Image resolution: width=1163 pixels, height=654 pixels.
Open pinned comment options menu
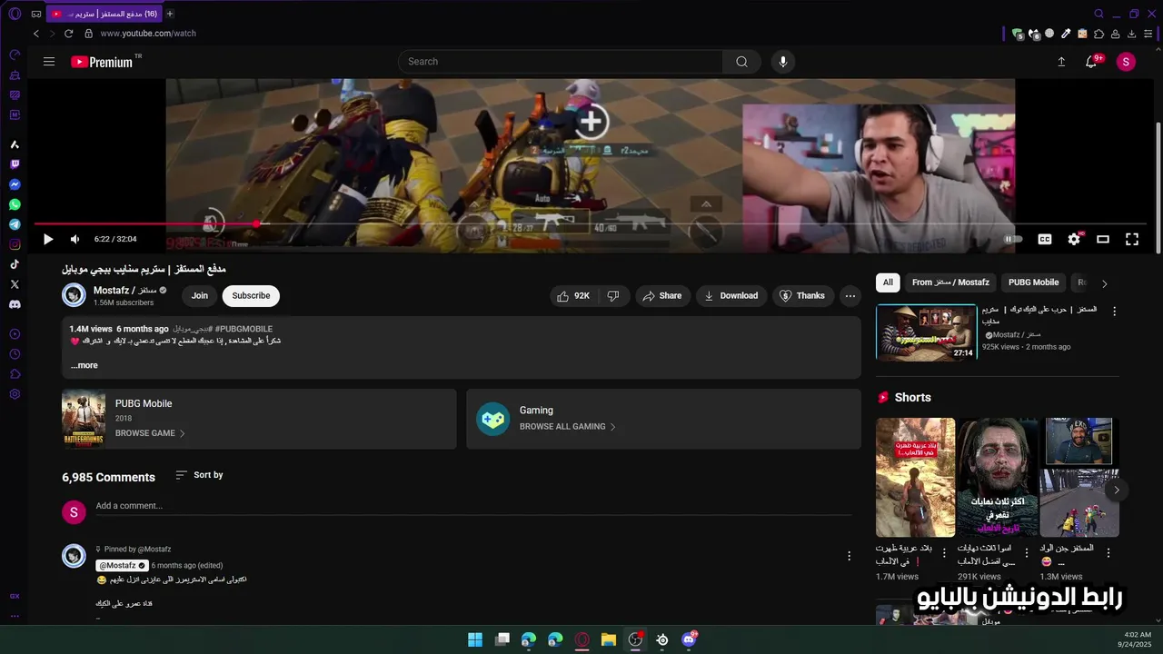(x=850, y=556)
